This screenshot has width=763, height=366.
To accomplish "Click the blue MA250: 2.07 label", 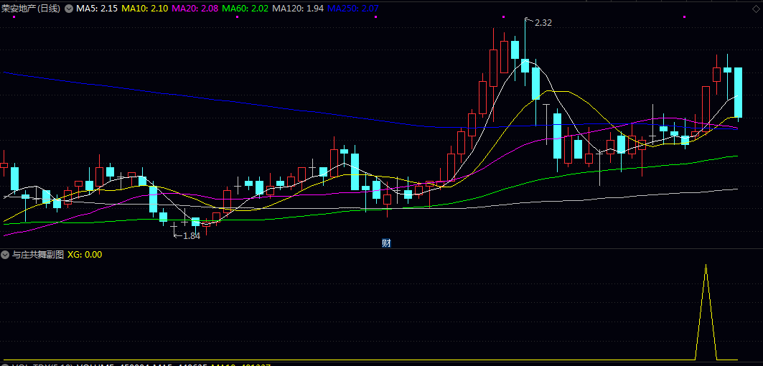I will coord(353,9).
